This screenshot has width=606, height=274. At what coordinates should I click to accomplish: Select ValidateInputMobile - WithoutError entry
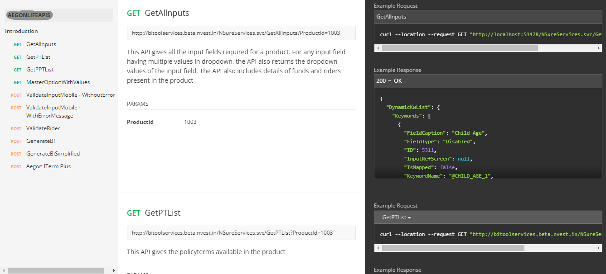coord(70,95)
